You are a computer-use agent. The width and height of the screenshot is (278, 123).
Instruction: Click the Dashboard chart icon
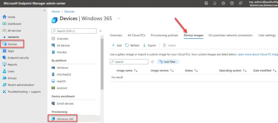click(4, 24)
